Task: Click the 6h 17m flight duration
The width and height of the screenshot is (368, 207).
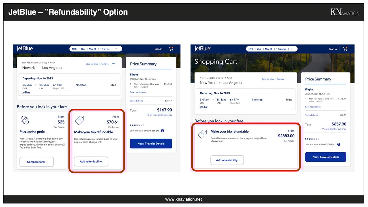Action: [235, 100]
